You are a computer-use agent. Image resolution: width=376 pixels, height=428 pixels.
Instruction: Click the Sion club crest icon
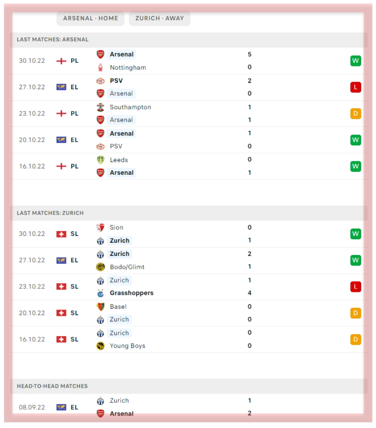coord(100,227)
